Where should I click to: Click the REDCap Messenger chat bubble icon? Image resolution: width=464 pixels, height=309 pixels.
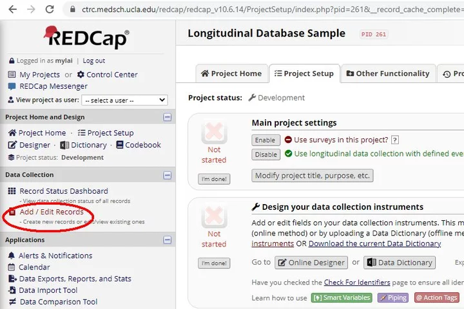12,87
